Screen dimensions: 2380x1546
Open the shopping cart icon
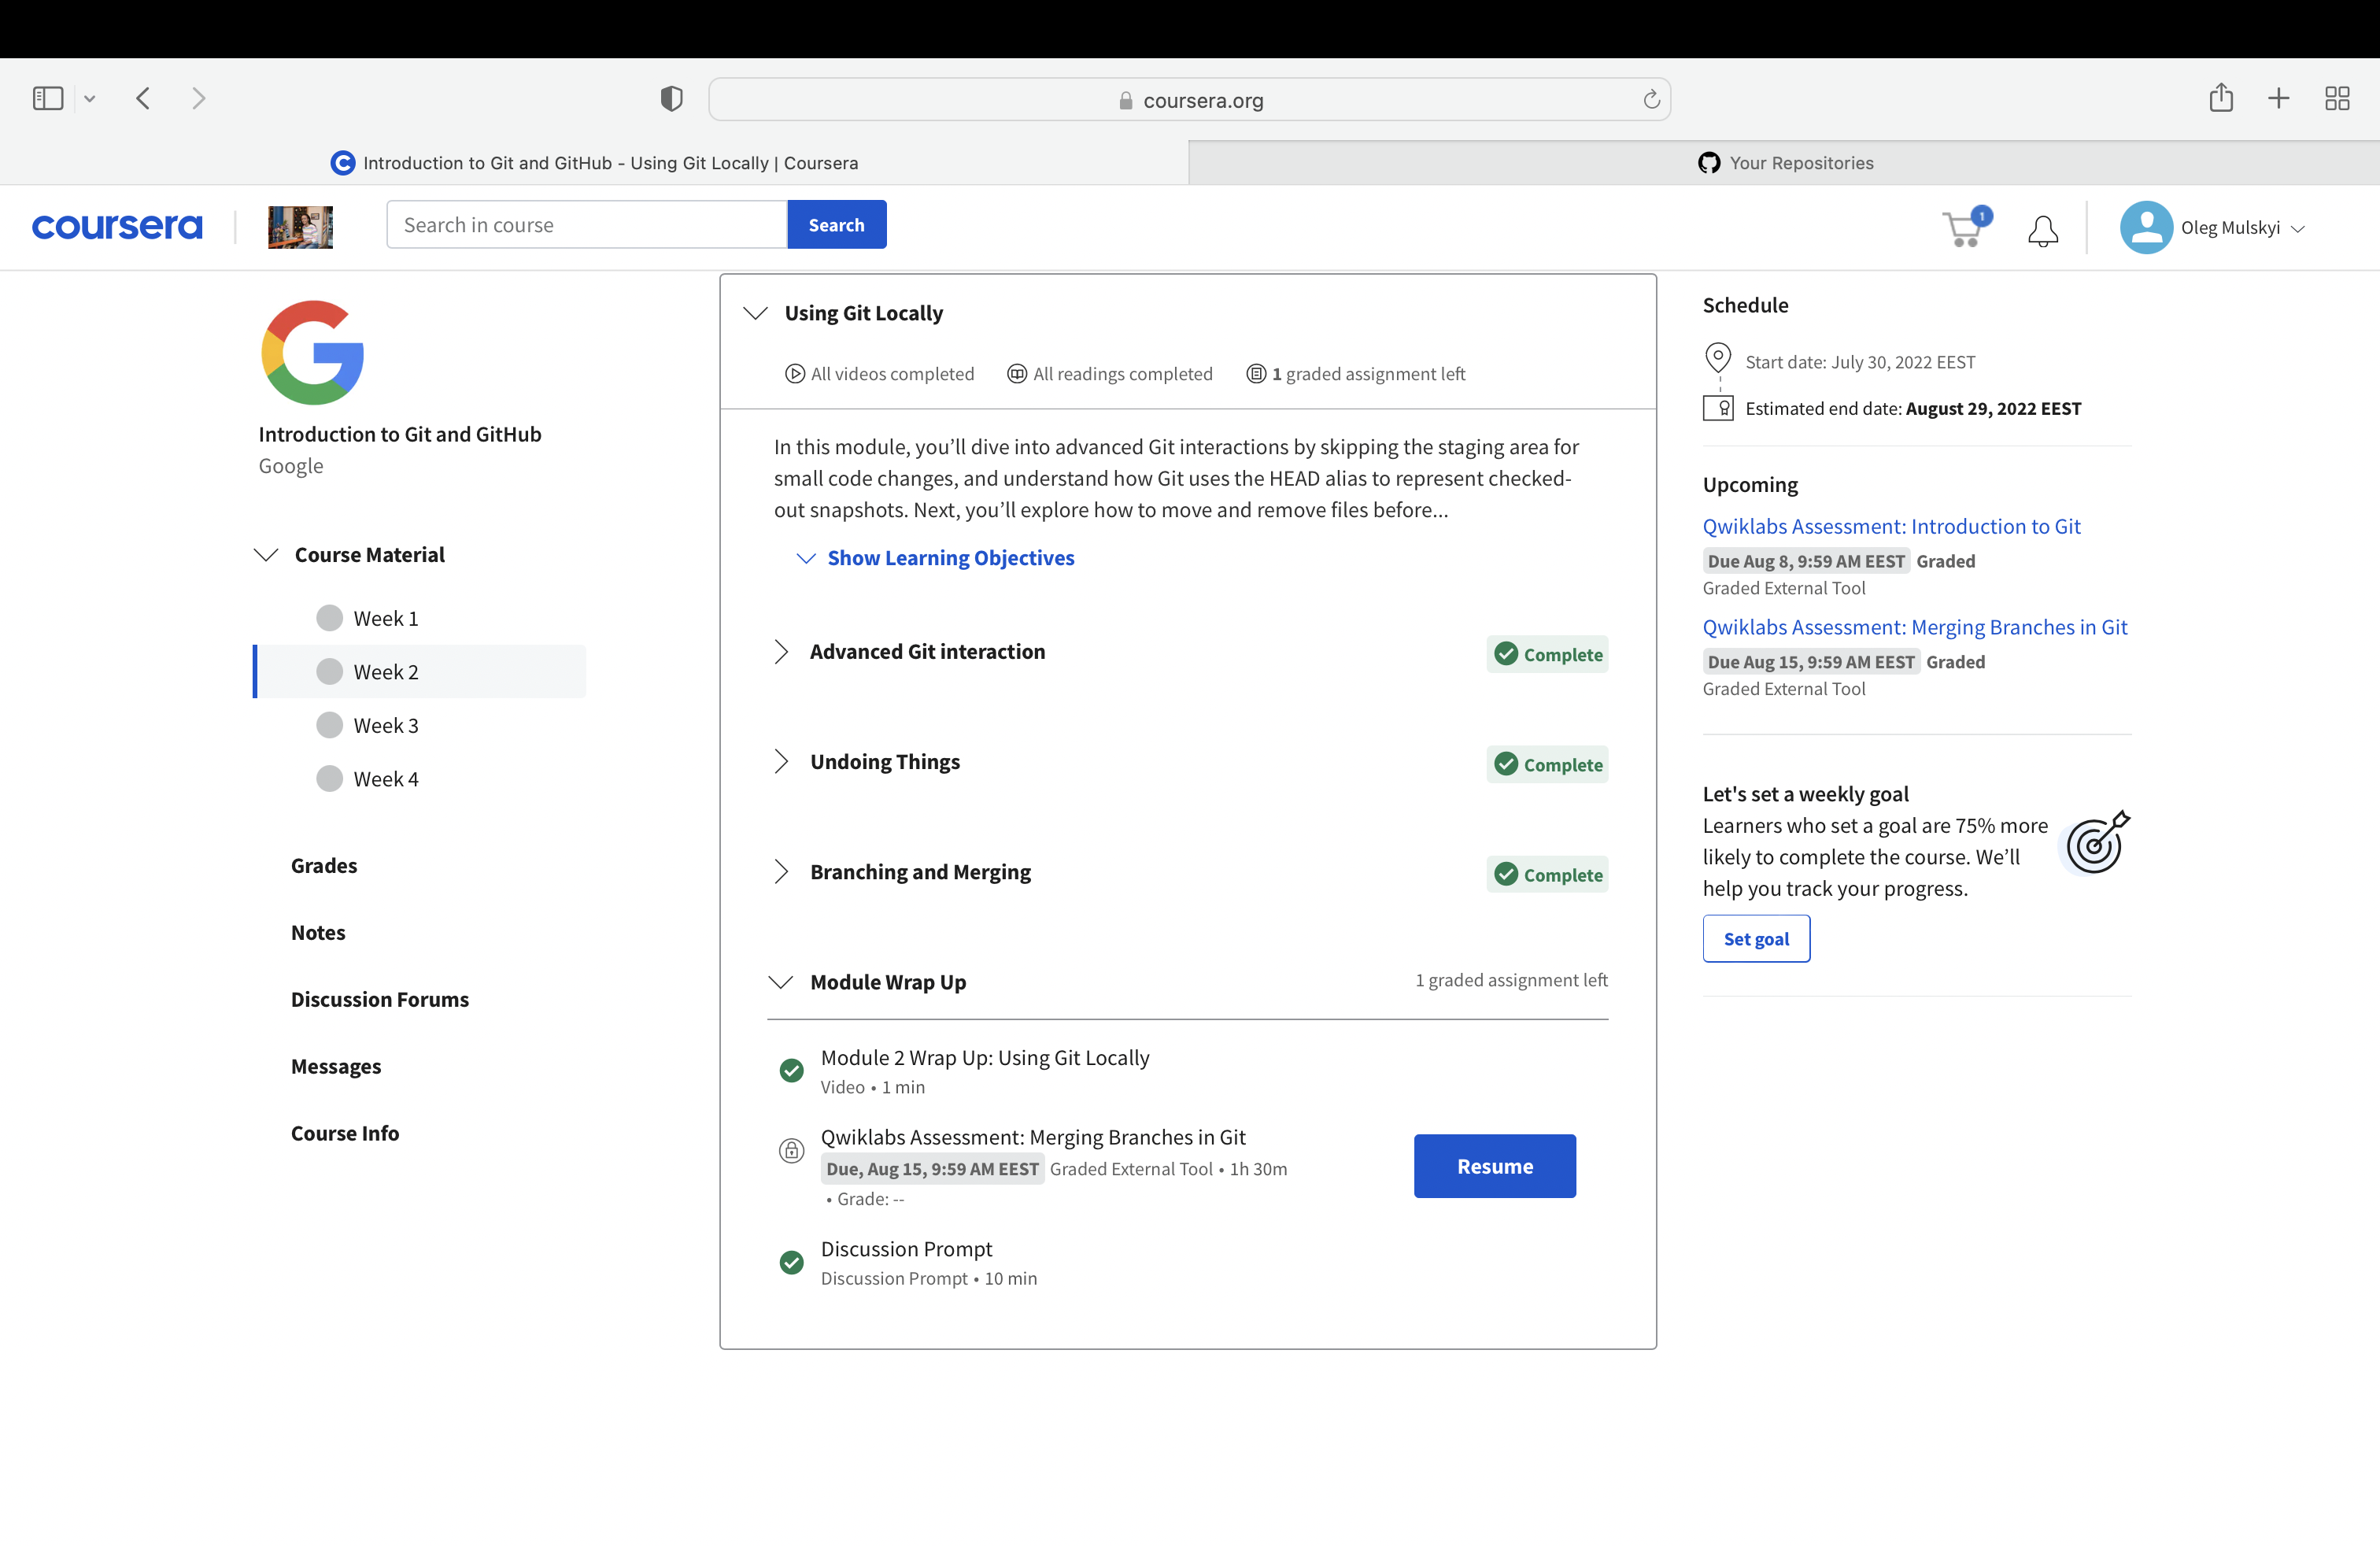point(1965,227)
